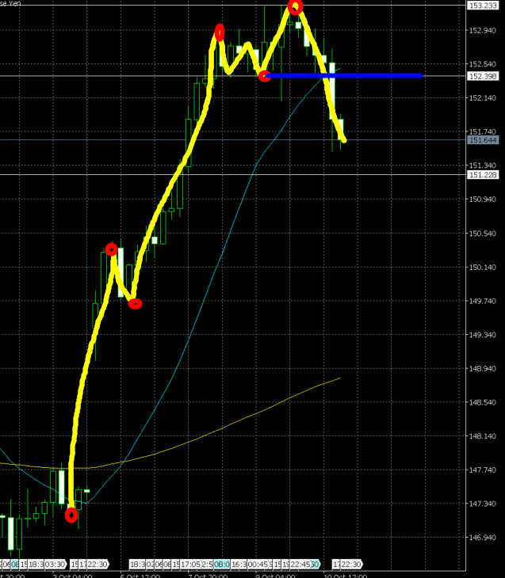Click the red circle at the blue line's left end
The width and height of the screenshot is (505, 578).
click(x=265, y=76)
